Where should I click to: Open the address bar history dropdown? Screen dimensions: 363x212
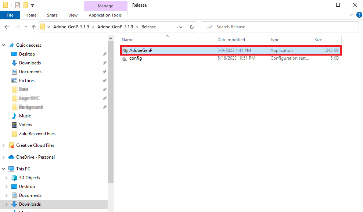181,27
